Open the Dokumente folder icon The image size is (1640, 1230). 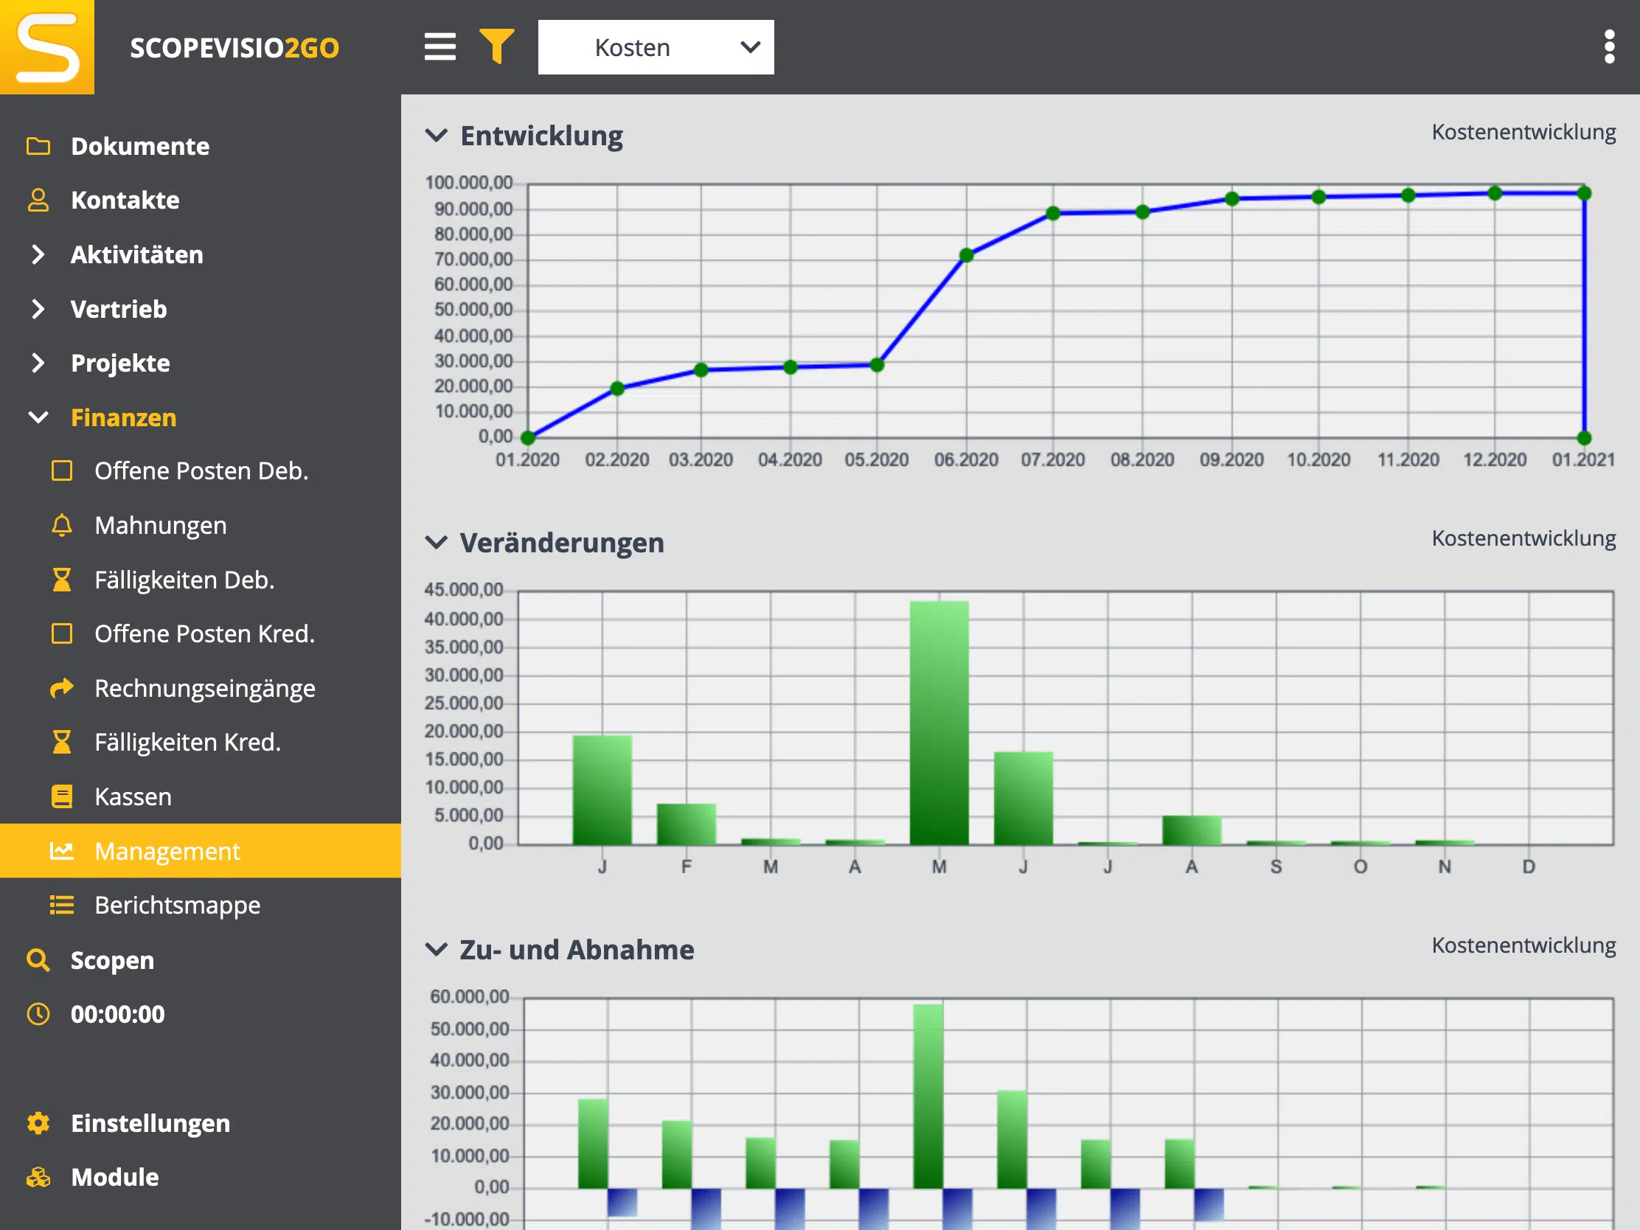[38, 146]
